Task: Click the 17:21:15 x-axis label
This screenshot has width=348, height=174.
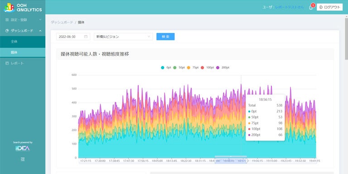Action: click(x=86, y=161)
